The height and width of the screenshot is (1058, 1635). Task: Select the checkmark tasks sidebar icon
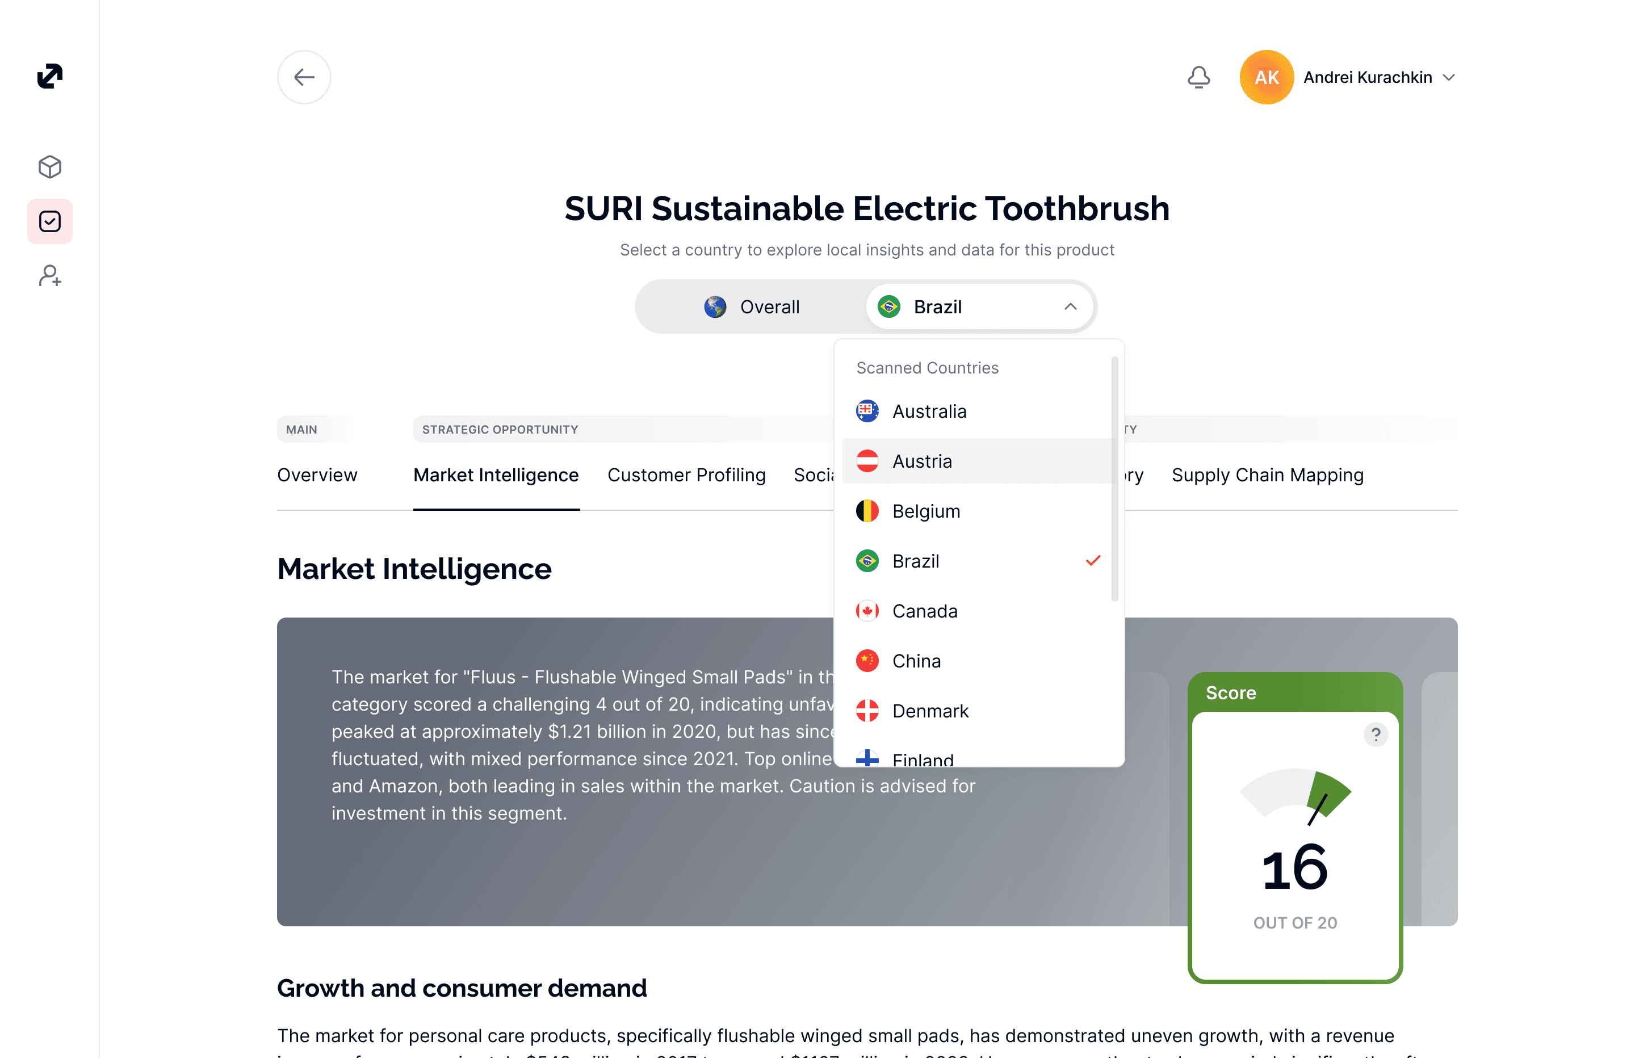click(49, 221)
